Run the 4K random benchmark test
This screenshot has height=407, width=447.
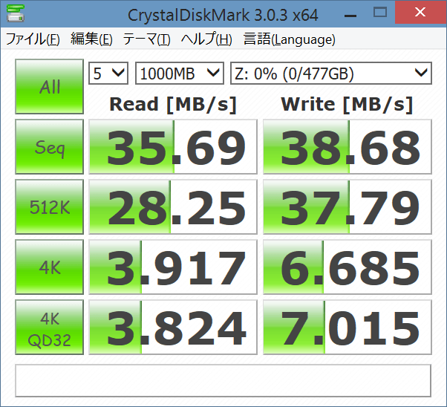tap(50, 267)
